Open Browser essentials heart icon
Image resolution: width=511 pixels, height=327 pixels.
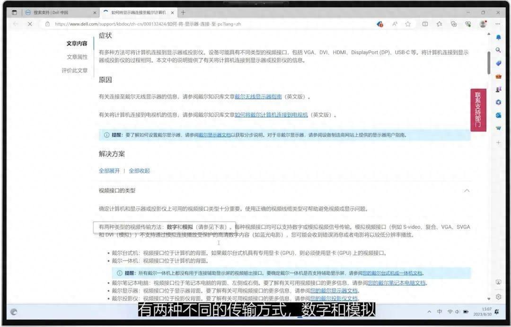pyautogui.click(x=468, y=24)
